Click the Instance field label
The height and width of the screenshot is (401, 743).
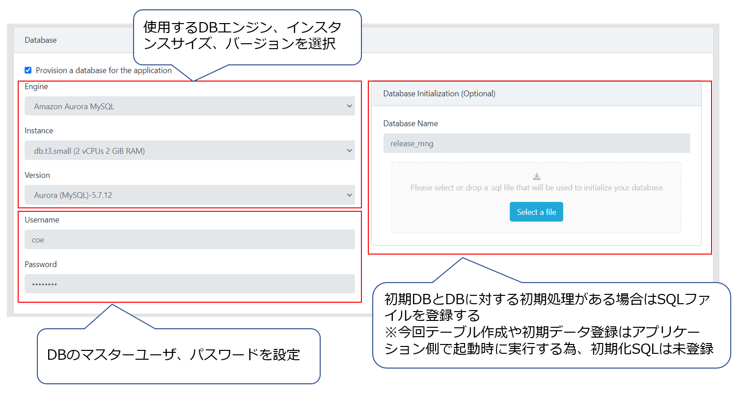39,131
